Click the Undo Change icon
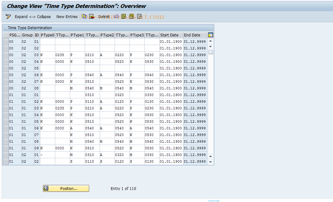The image size is (333, 202). click(x=117, y=16)
